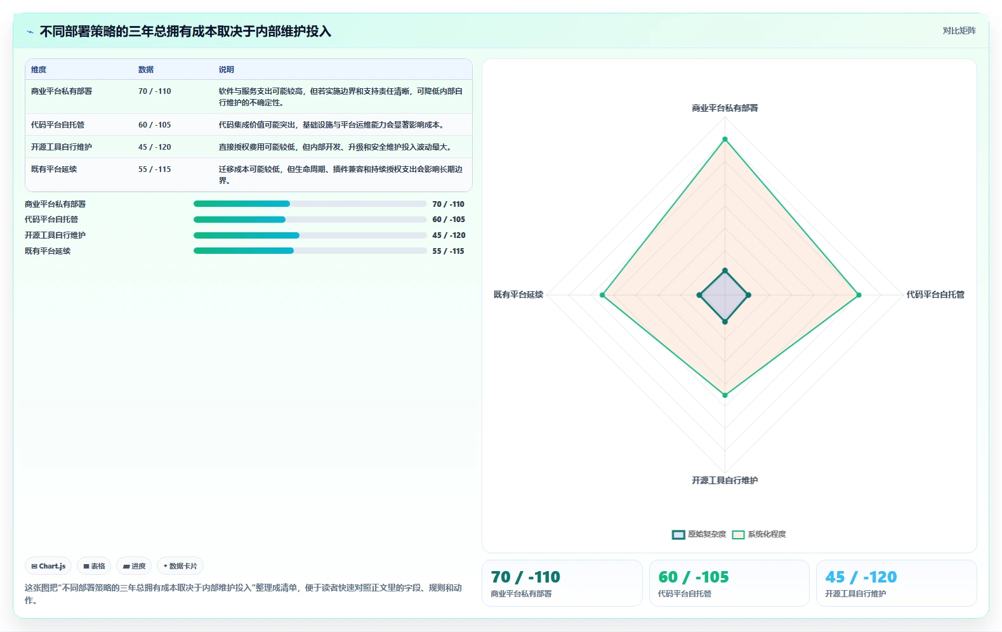The height and width of the screenshot is (632, 1002).
Task: Click description starting 直接授权费用可能较低
Action: pyautogui.click(x=336, y=147)
